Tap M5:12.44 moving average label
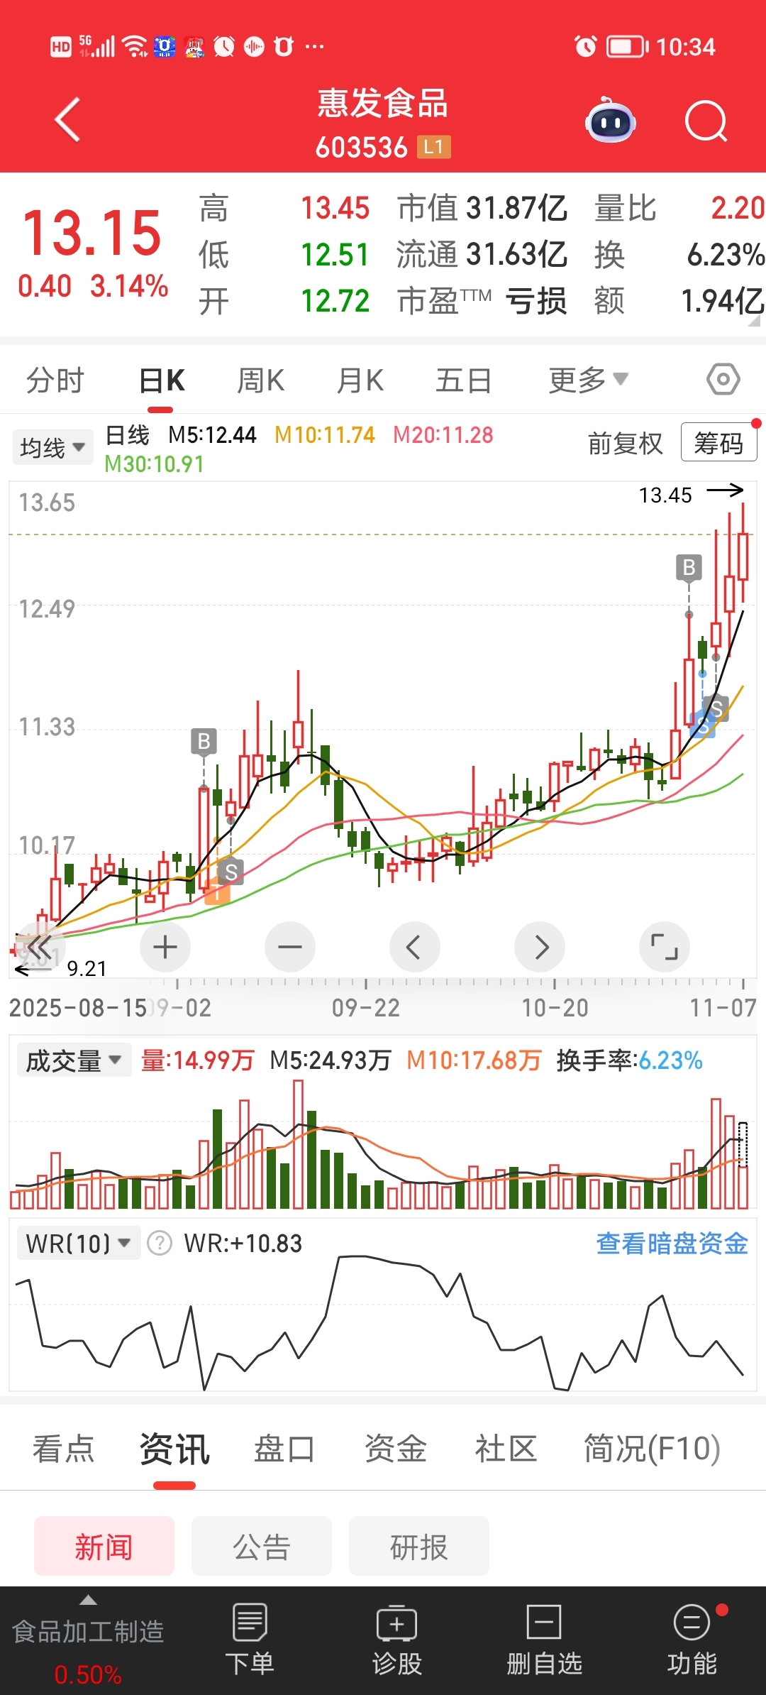766x1695 pixels. 212,434
